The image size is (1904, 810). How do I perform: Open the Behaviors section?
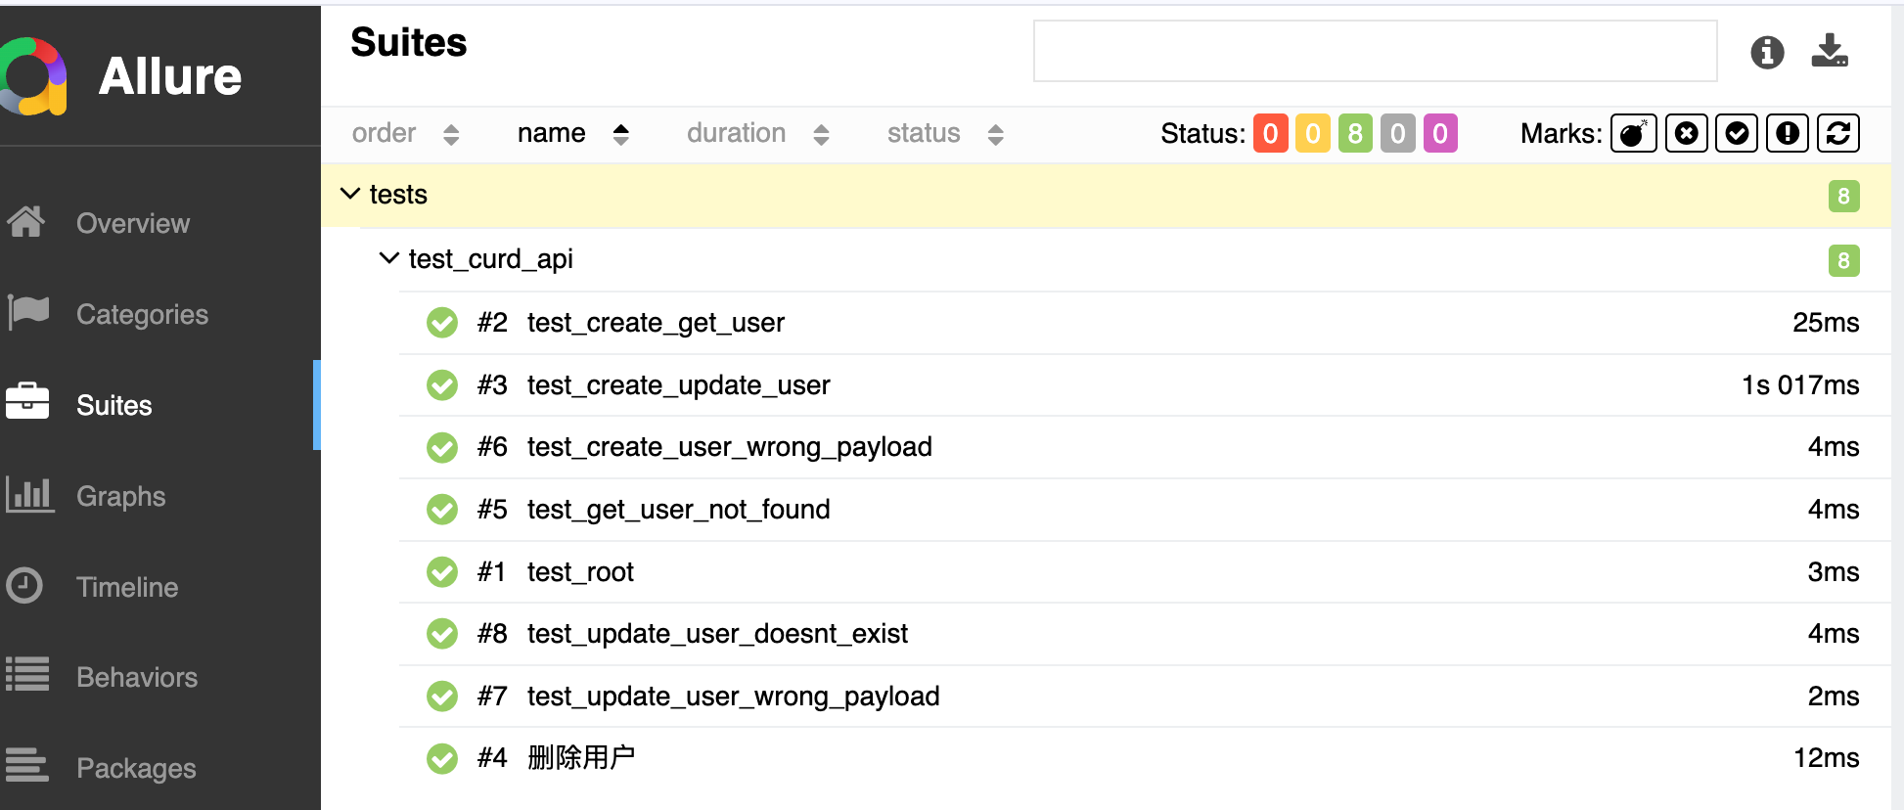pyautogui.click(x=137, y=677)
